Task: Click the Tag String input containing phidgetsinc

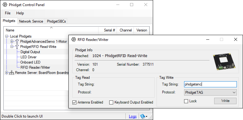Action: coord(210,84)
